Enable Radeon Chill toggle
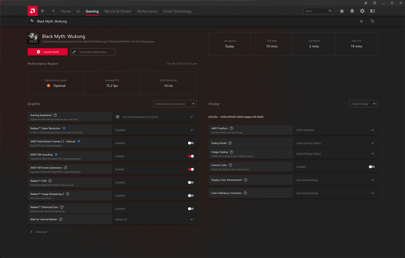 tap(191, 183)
